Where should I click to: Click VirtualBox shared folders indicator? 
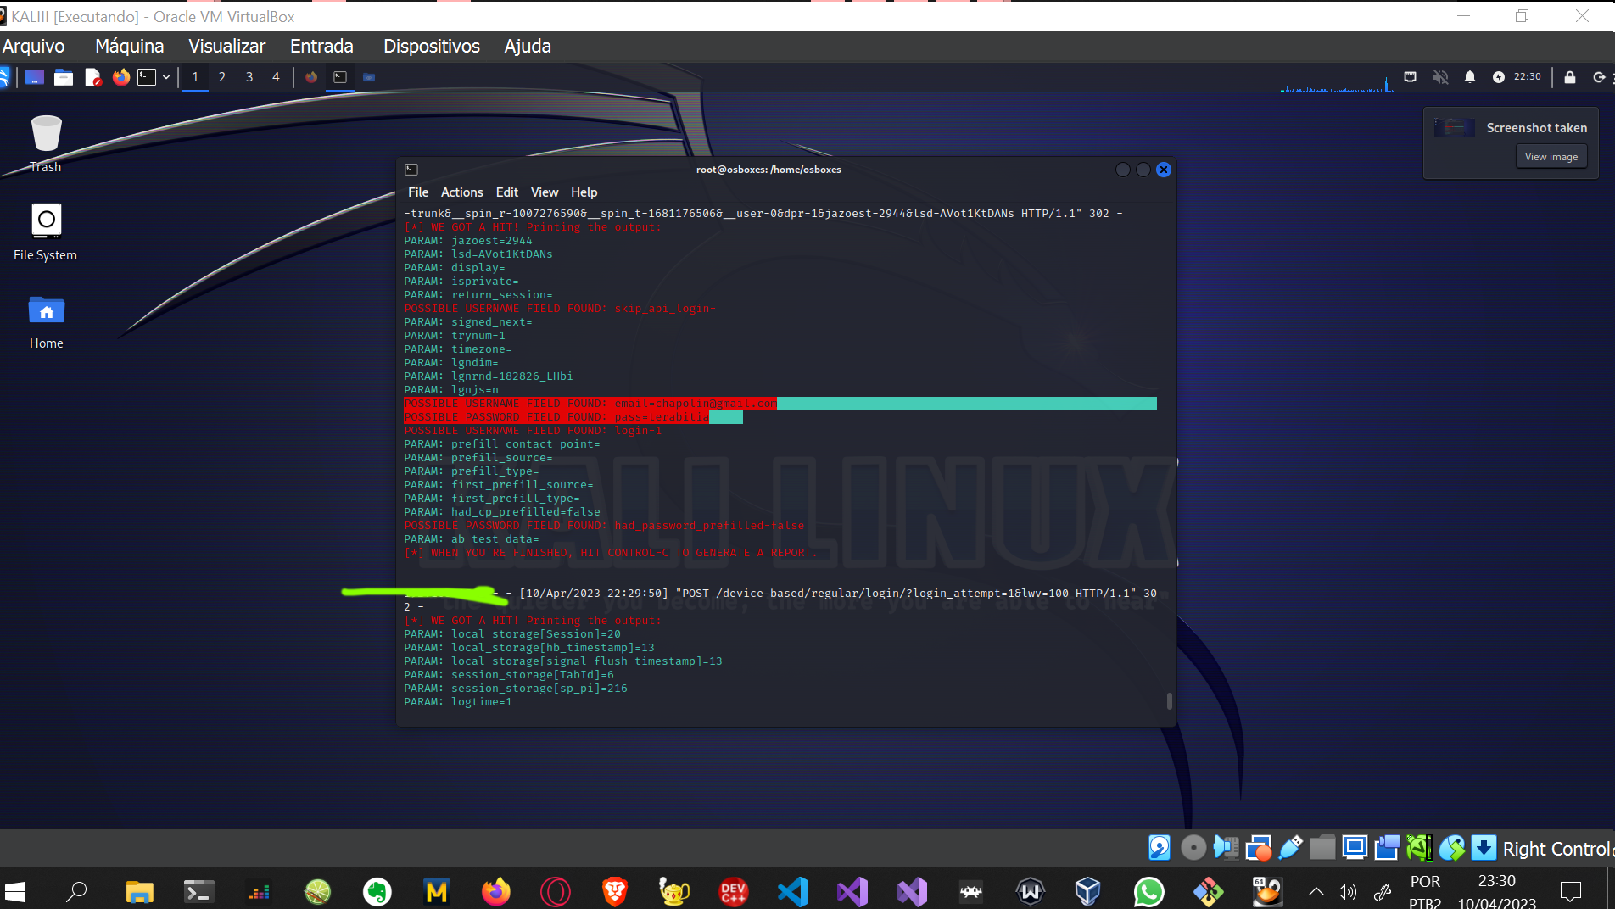coord(1322,848)
